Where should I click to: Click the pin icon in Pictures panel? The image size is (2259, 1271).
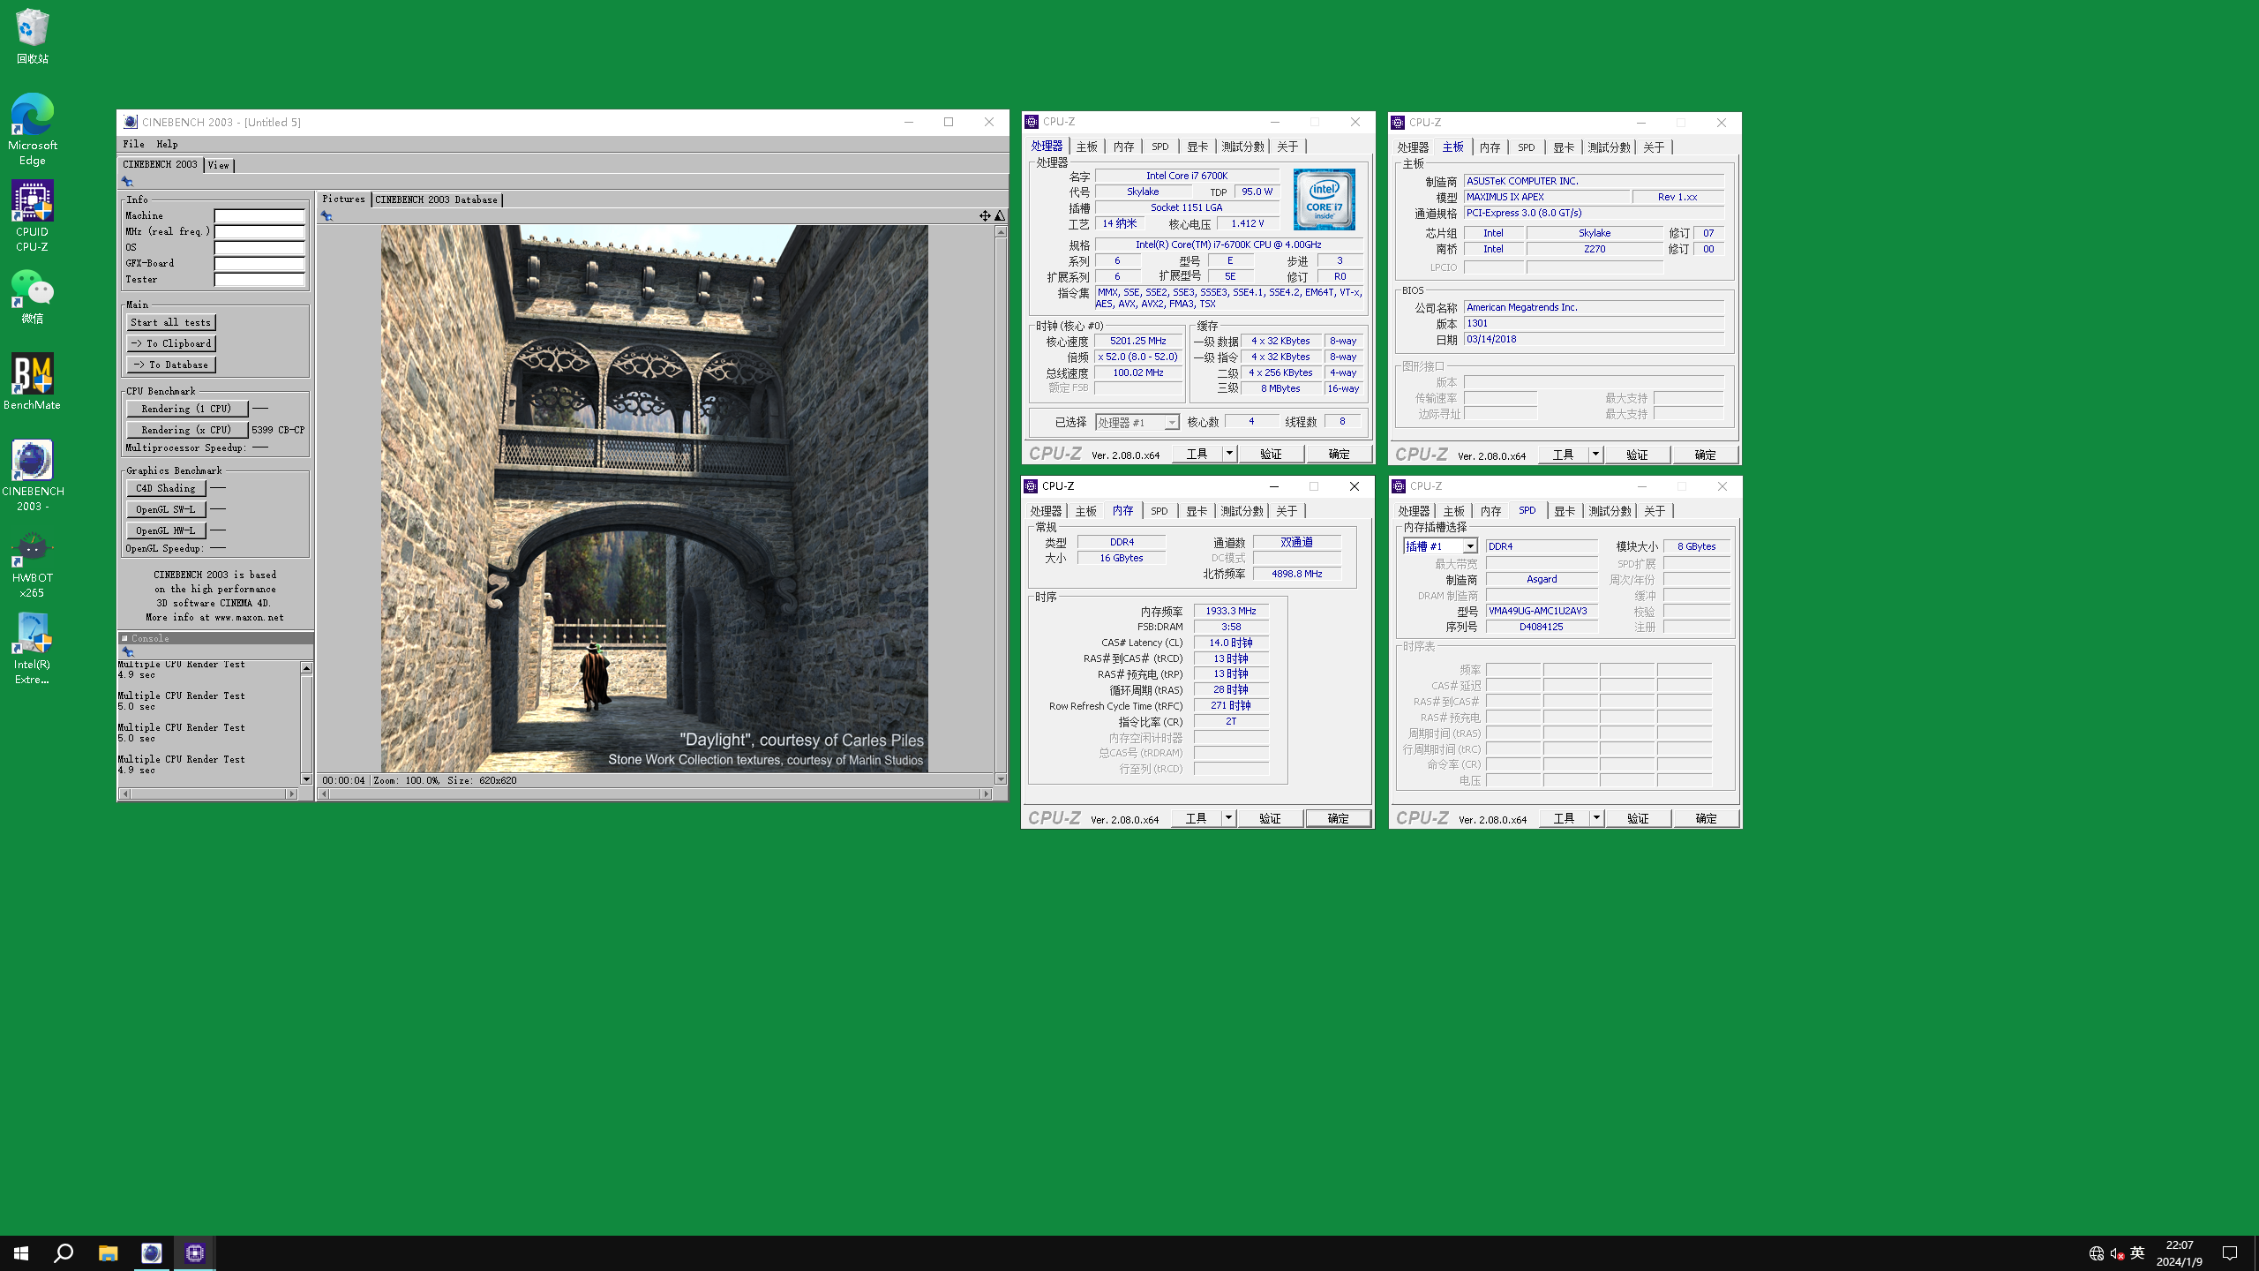click(x=326, y=216)
